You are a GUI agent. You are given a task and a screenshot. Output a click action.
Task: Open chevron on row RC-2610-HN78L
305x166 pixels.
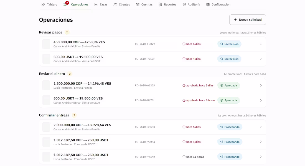point(261,100)
